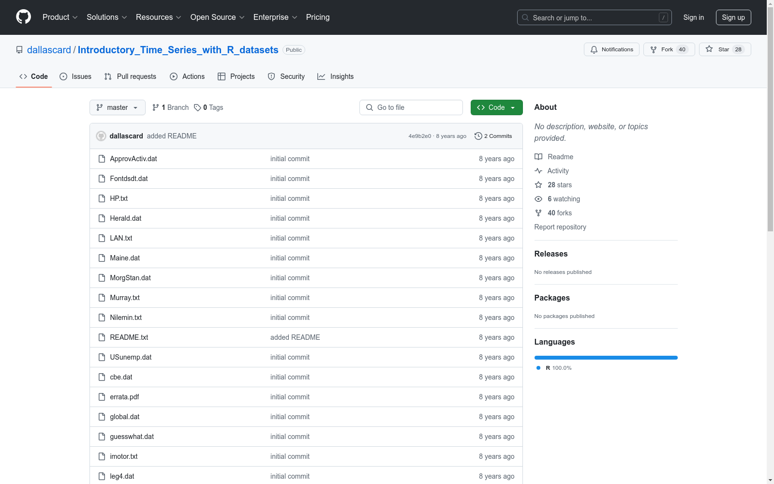This screenshot has width=774, height=484.
Task: Expand the Solutions menu
Action: point(107,17)
